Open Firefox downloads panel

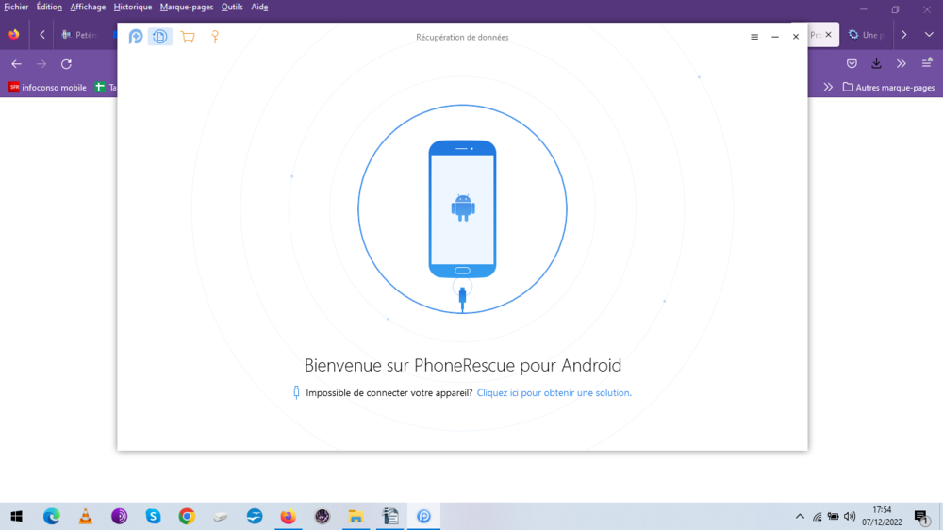pos(876,64)
